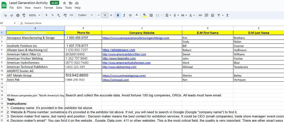
Task: Click the insert chart icon
Action: point(212,15)
